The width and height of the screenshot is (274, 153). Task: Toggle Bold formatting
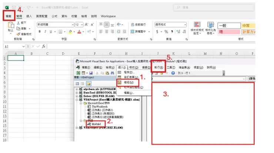pos(40,31)
